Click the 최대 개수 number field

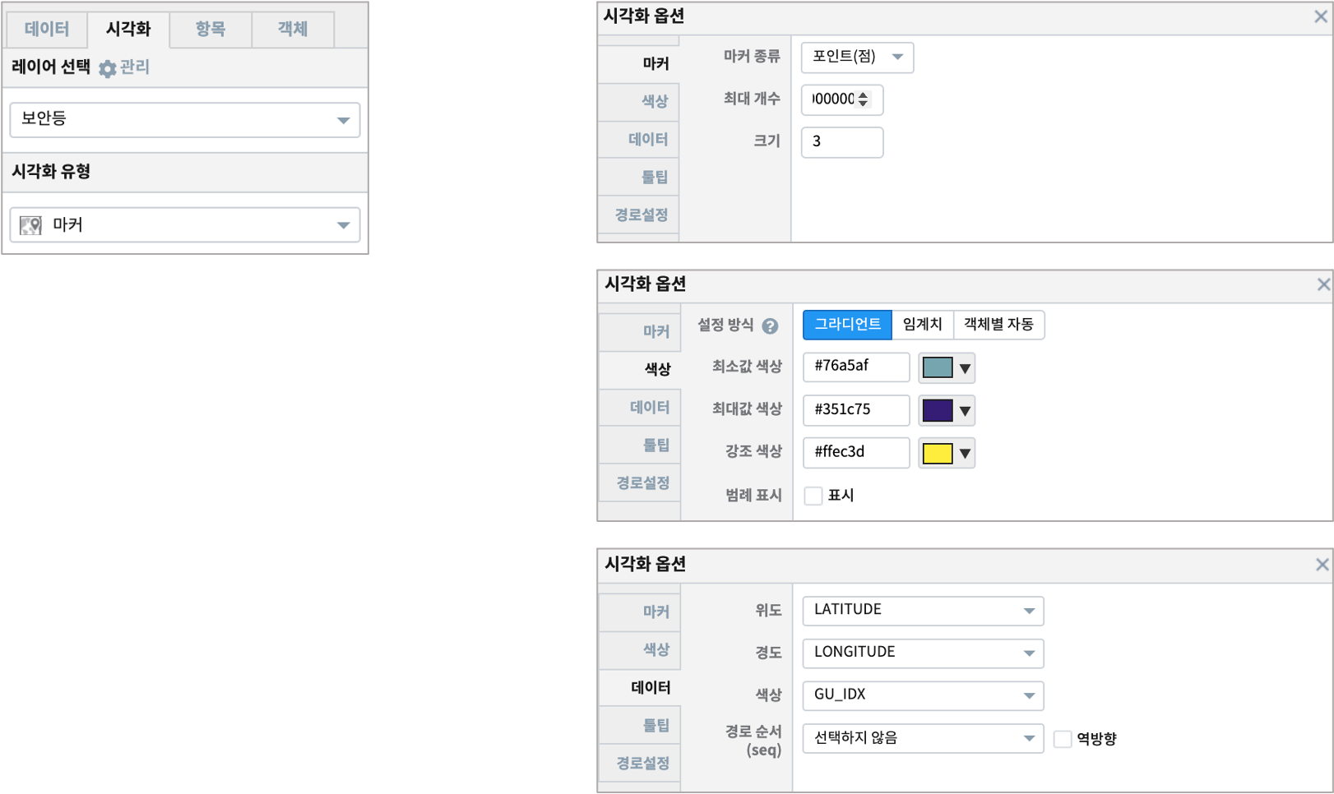(x=841, y=99)
